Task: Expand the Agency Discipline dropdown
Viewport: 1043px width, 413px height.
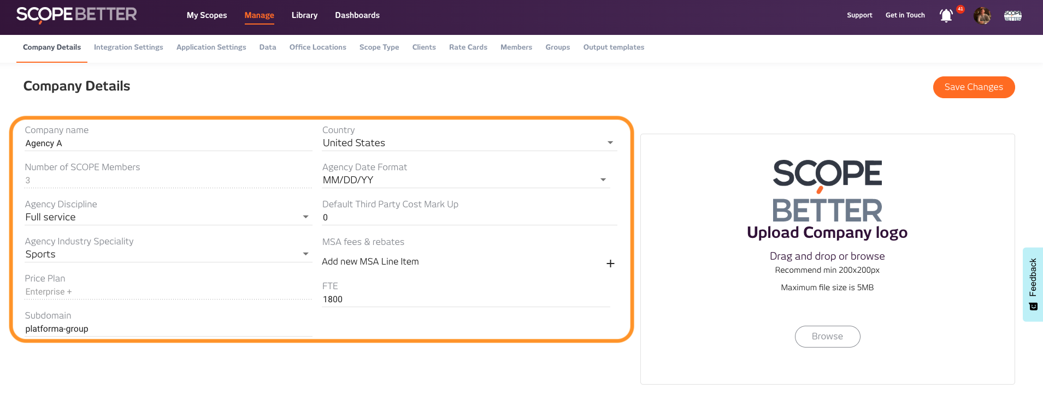Action: (x=305, y=217)
